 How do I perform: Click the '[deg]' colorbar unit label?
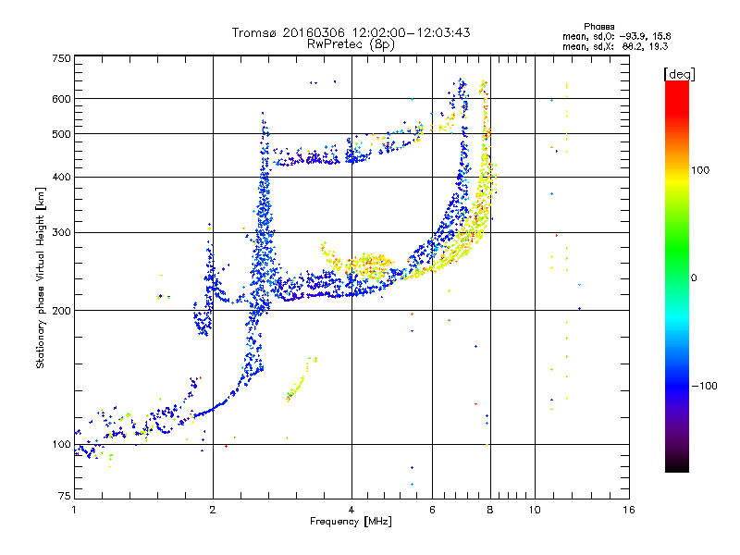679,74
